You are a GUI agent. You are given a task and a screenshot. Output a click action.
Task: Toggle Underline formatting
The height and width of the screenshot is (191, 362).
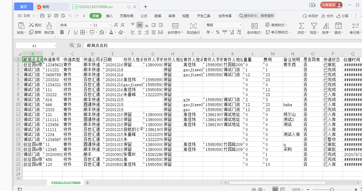tap(76, 32)
